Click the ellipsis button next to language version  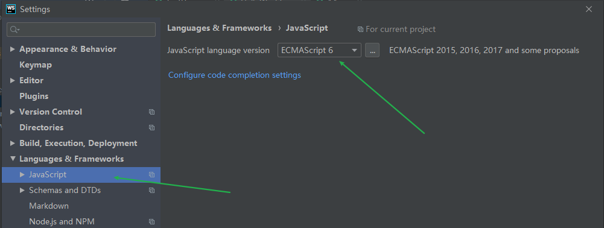pos(372,50)
